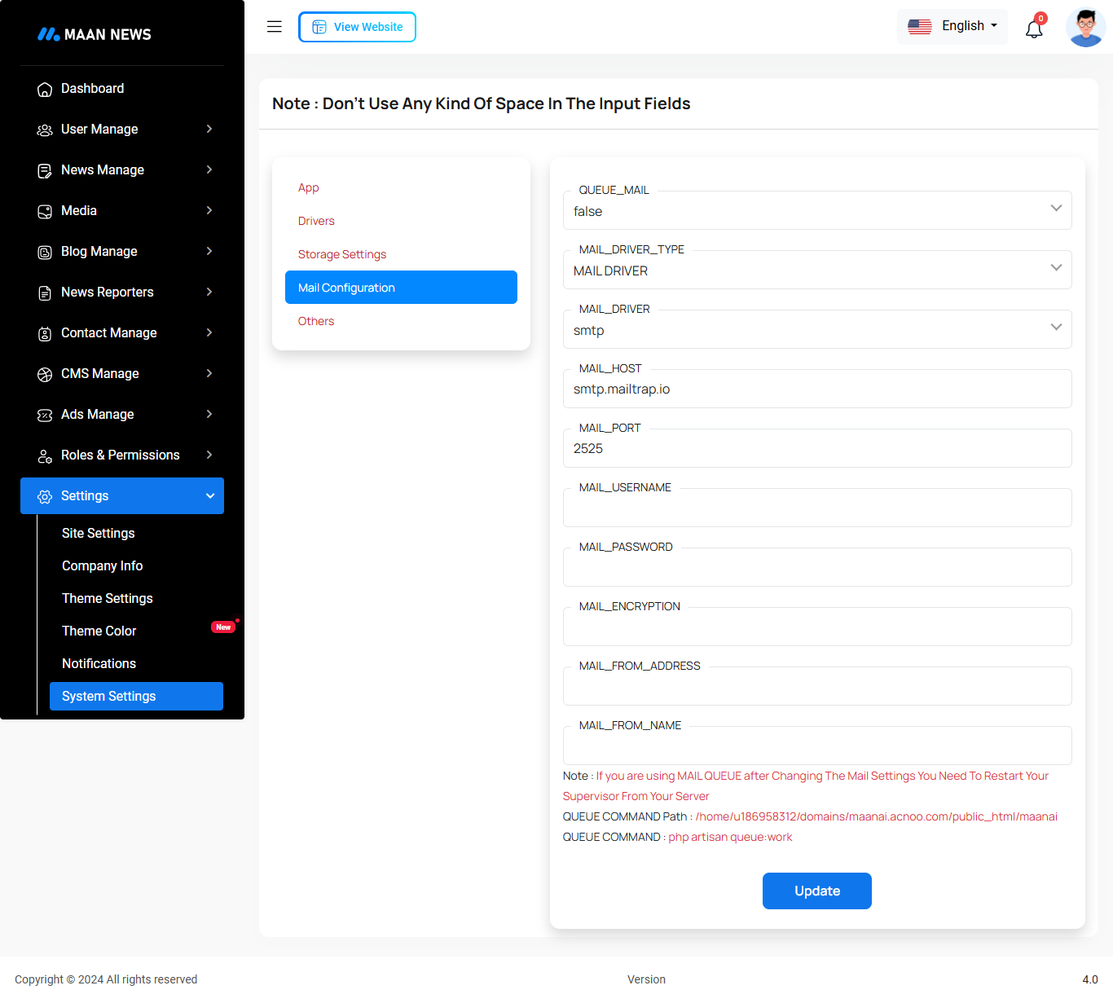Click the Media icon in sidebar
This screenshot has height=1003, width=1113.
click(45, 212)
